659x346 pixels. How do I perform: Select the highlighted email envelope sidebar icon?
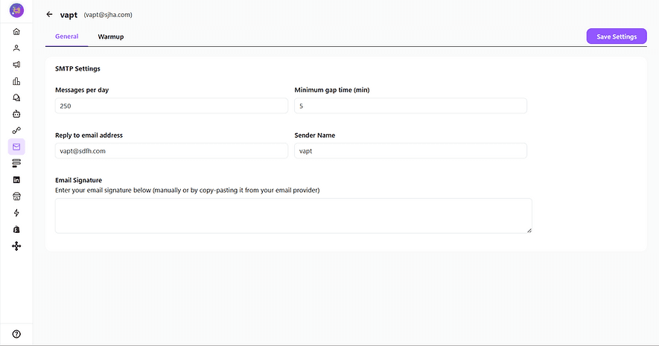(16, 147)
